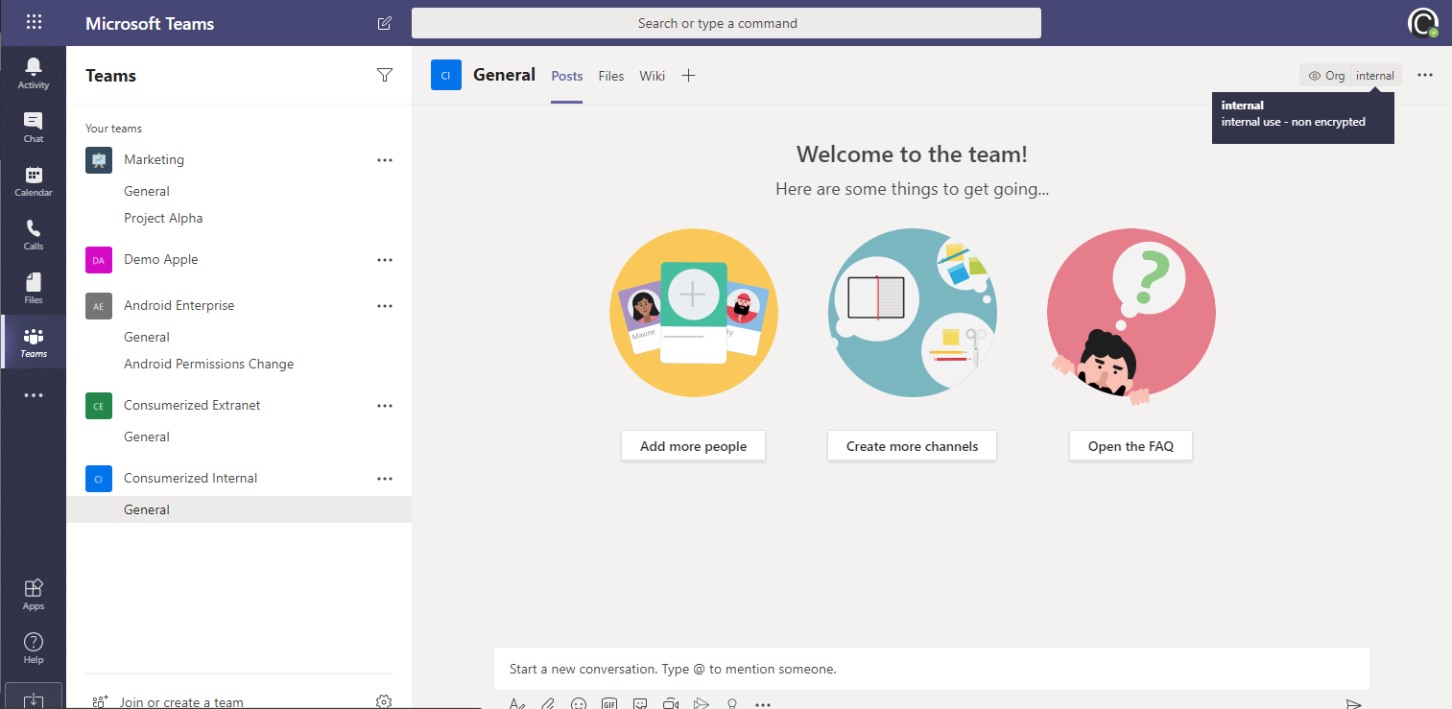This screenshot has width=1452, height=709.
Task: Open the Calls section
Action: (x=34, y=234)
